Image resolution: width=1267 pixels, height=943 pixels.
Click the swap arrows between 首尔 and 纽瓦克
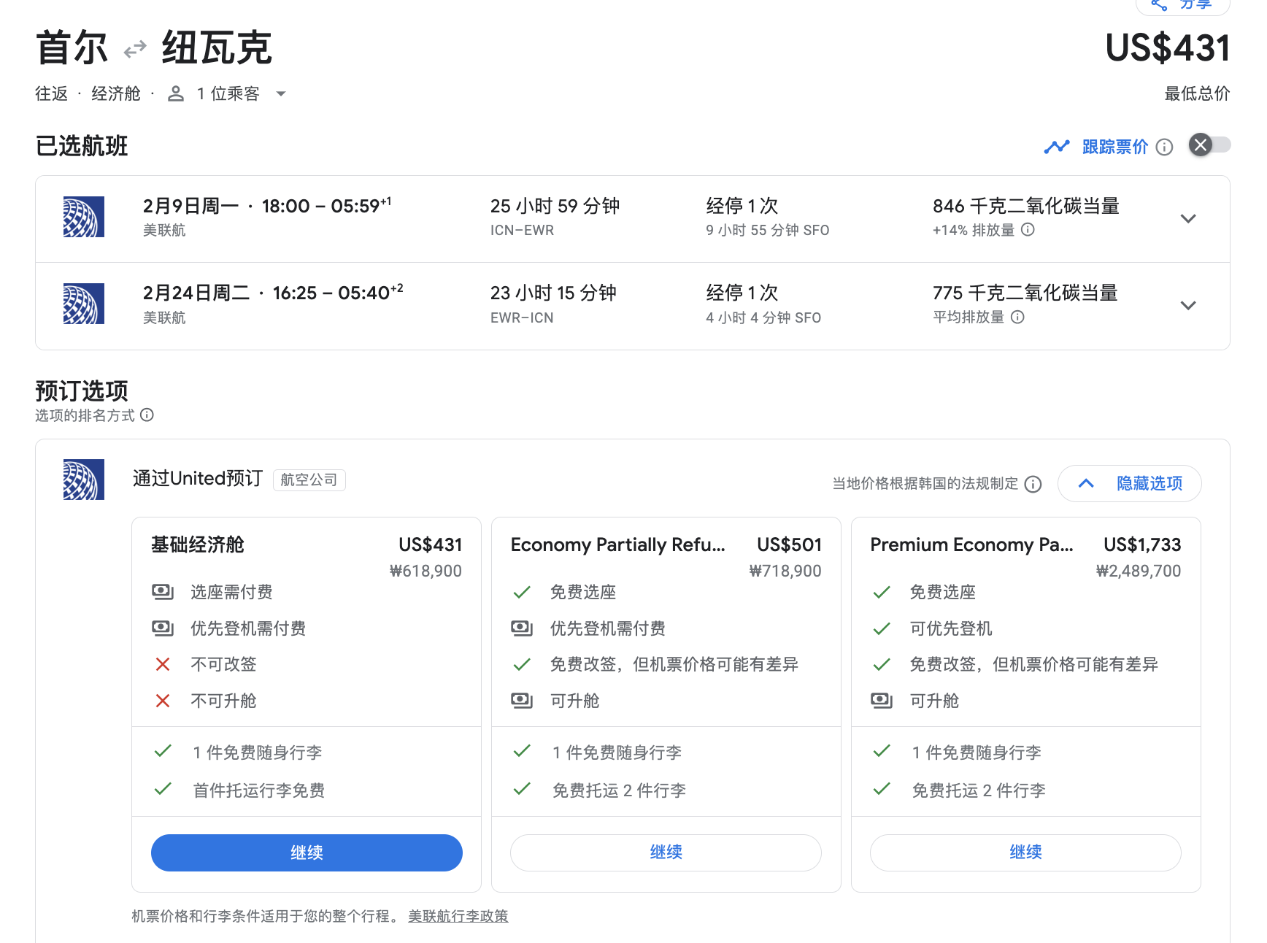coord(135,50)
